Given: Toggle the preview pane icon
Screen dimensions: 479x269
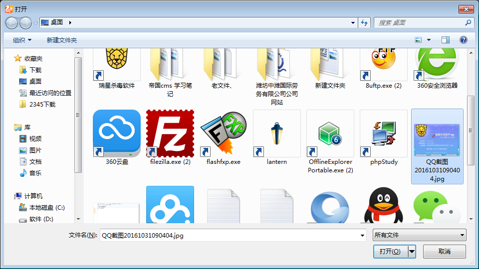Looking at the screenshot, I should 446,40.
